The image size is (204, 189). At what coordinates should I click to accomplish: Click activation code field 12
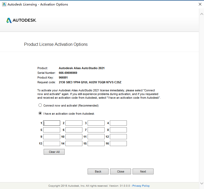pyautogui.click(x=118, y=137)
